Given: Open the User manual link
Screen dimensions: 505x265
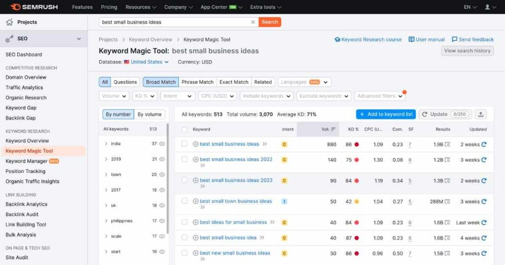Looking at the screenshot, I should click(427, 39).
